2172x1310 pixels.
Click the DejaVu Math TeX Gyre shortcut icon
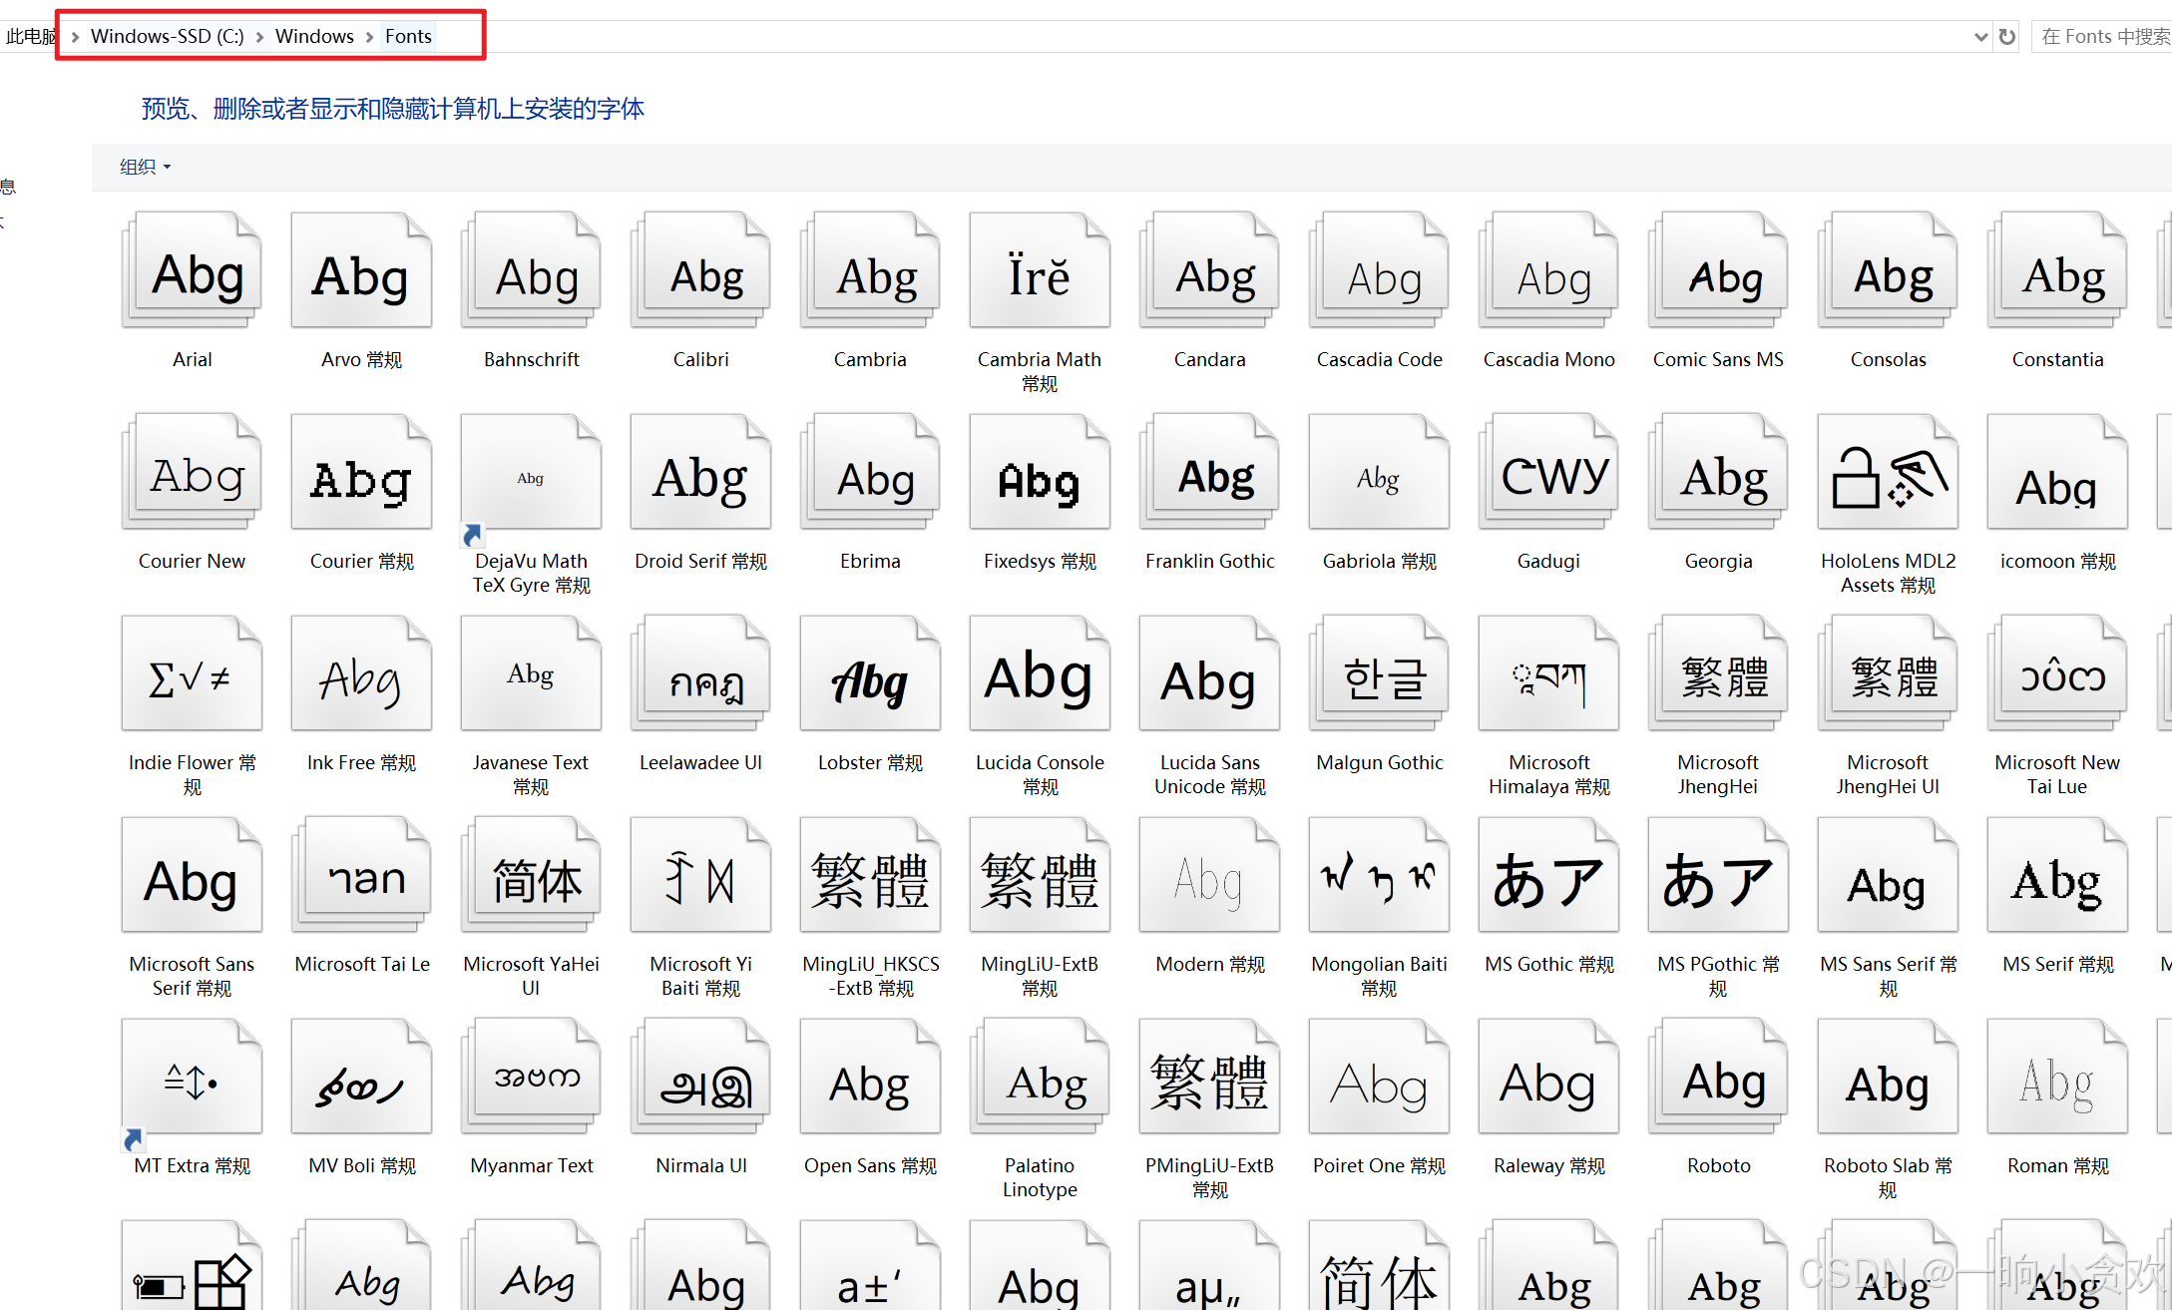(531, 471)
